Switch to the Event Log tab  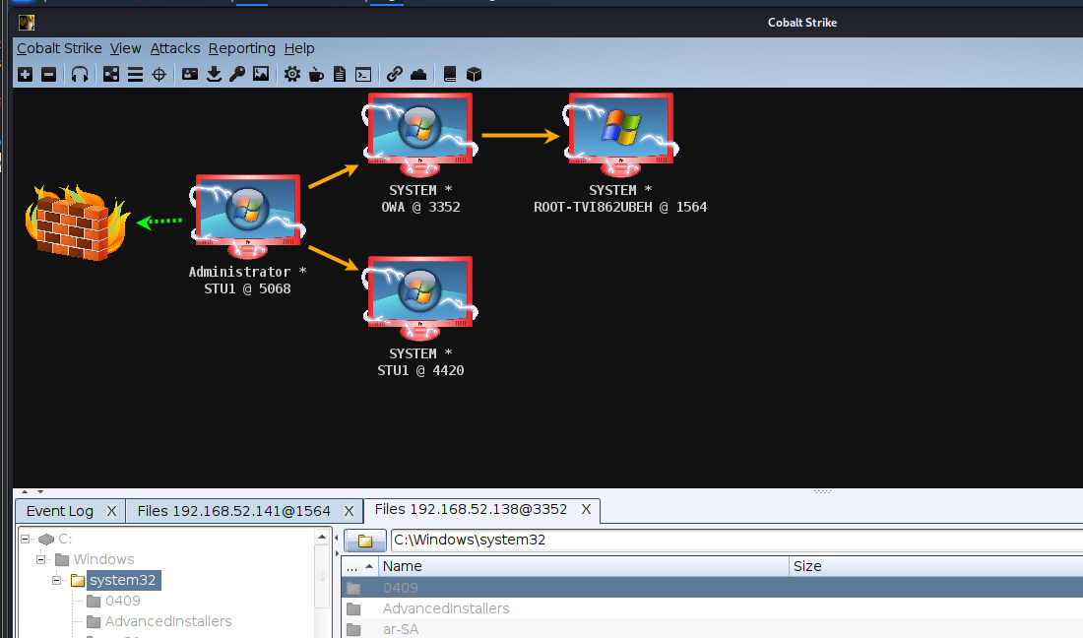click(59, 511)
